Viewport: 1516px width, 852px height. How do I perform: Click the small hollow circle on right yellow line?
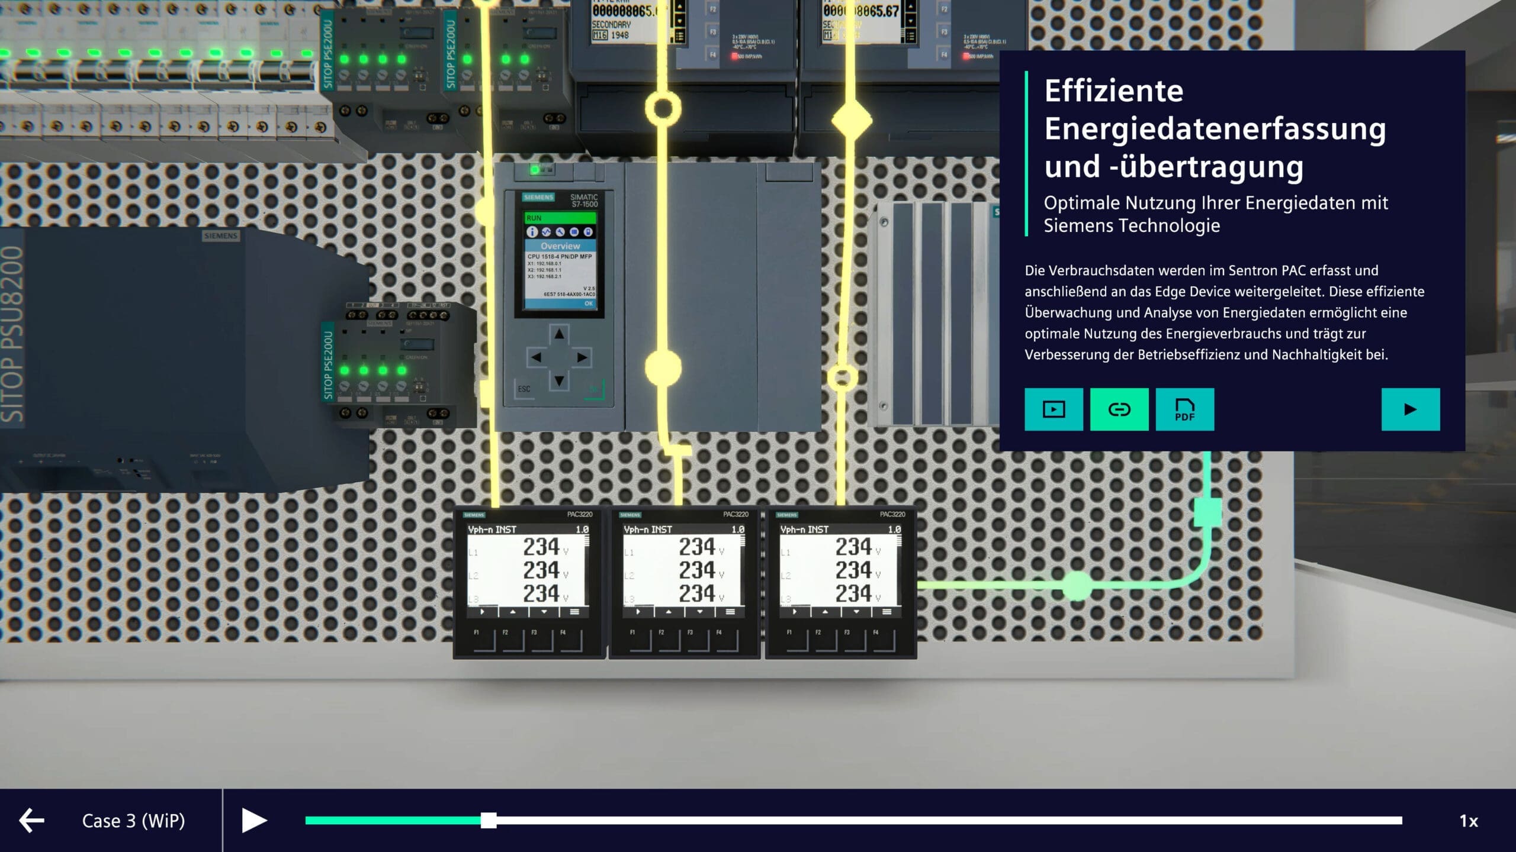point(841,377)
